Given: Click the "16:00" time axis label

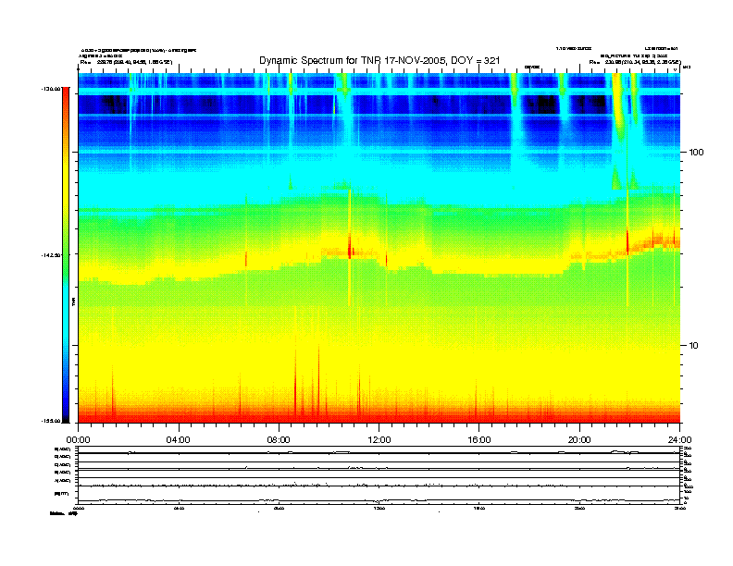Looking at the screenshot, I should pyautogui.click(x=479, y=440).
